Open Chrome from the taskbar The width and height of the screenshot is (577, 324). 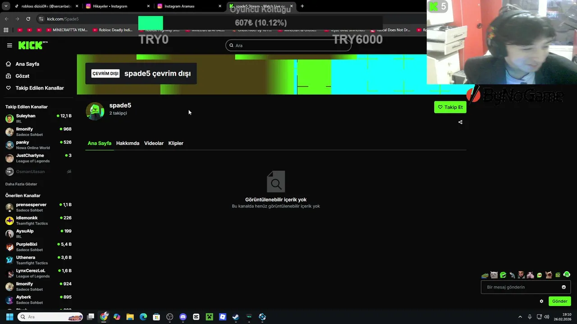pos(104,317)
